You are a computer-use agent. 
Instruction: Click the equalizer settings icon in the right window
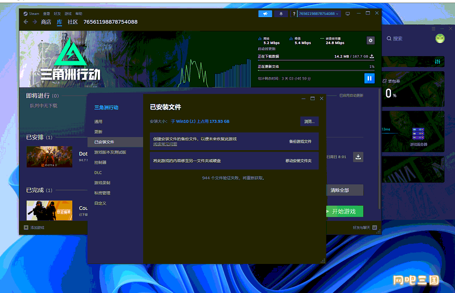coord(437,61)
